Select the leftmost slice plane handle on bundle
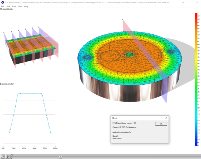Image resolution: width=201 pixels, height=159 pixels. [4, 32]
